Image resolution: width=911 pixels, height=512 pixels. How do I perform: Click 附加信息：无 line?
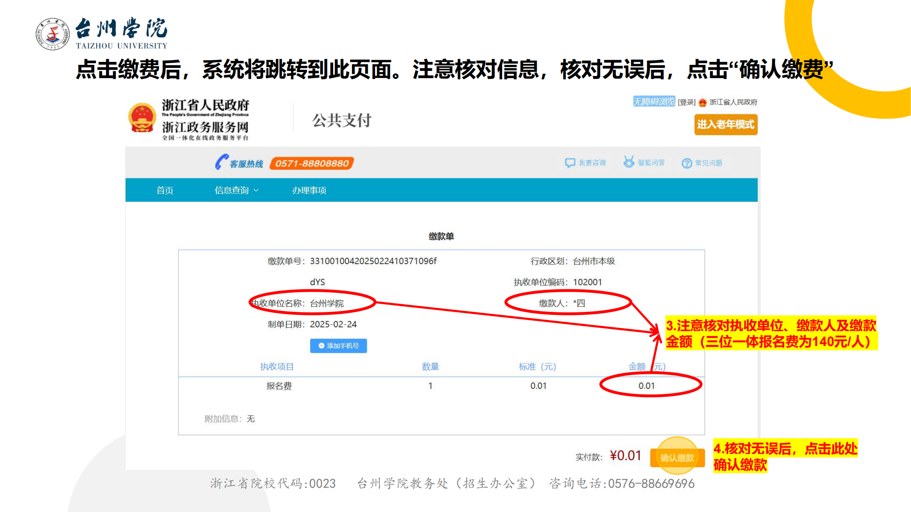[x=230, y=419]
